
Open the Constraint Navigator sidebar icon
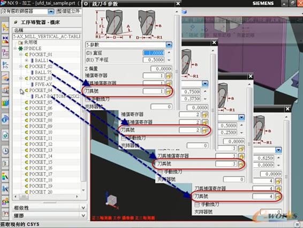click(x=5, y=40)
